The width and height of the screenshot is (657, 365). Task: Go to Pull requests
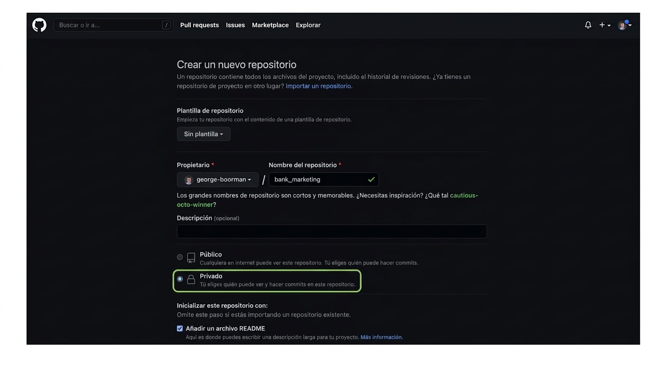click(x=199, y=25)
